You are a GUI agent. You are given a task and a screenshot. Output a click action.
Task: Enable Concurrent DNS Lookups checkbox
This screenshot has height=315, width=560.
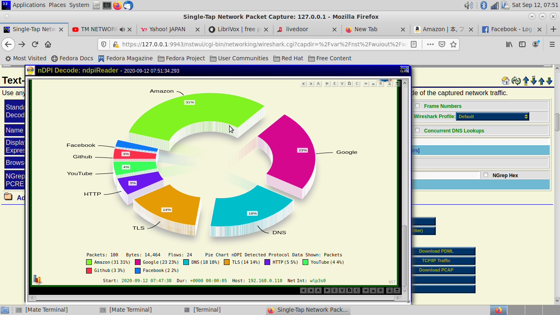click(417, 130)
